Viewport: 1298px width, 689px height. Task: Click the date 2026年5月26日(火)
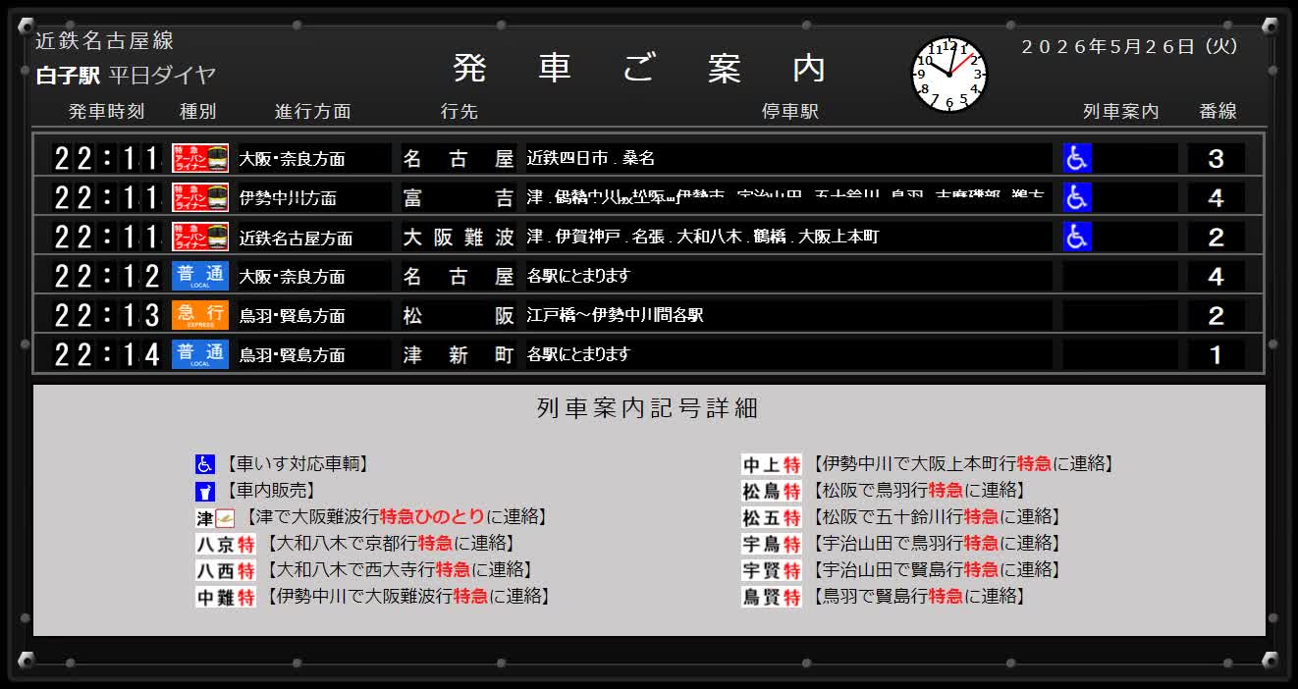[x=1130, y=46]
